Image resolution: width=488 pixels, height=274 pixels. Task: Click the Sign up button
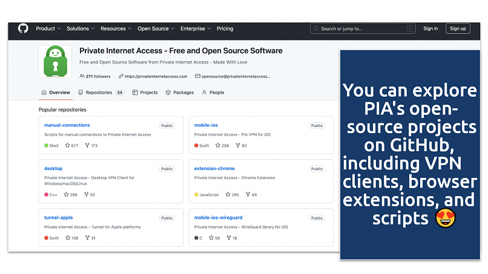pos(458,28)
